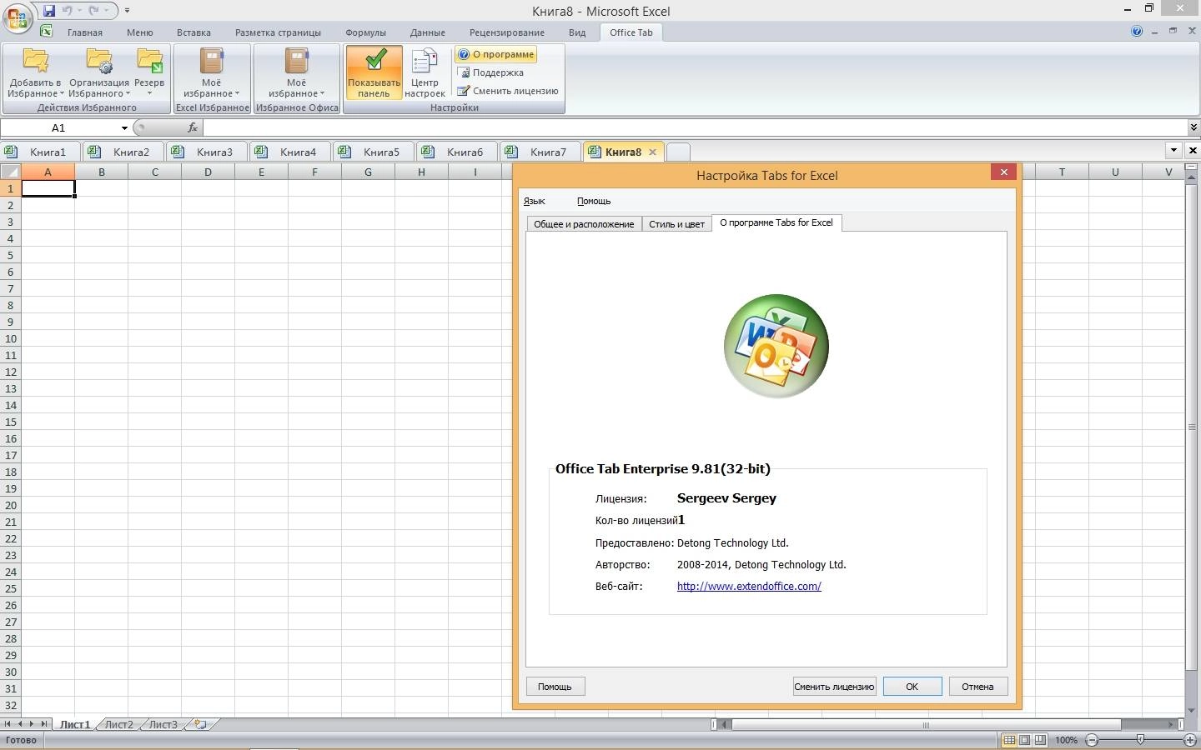Viewport: 1201px width, 750px height.
Task: Click Резерв backup icon
Action: [149, 62]
